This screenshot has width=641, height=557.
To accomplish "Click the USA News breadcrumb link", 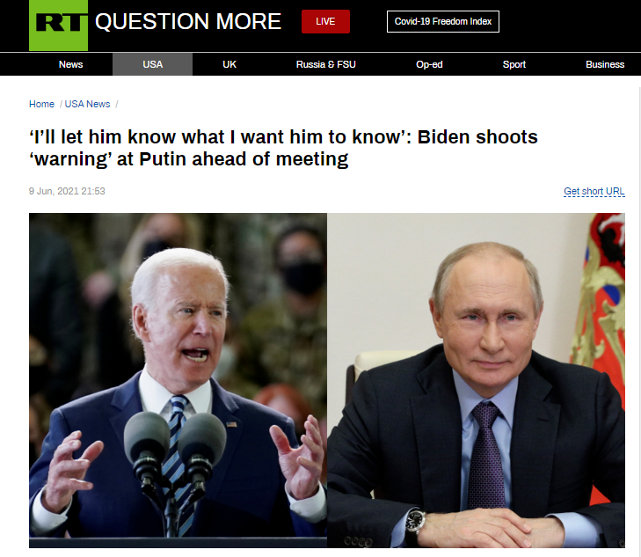I will [87, 104].
